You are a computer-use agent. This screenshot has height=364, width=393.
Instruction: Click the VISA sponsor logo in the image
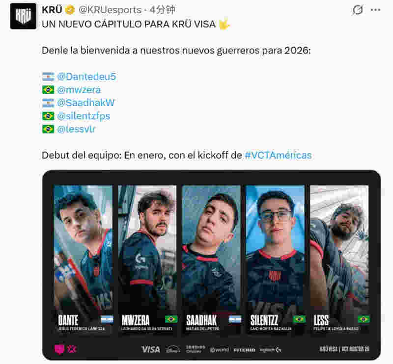(151, 349)
